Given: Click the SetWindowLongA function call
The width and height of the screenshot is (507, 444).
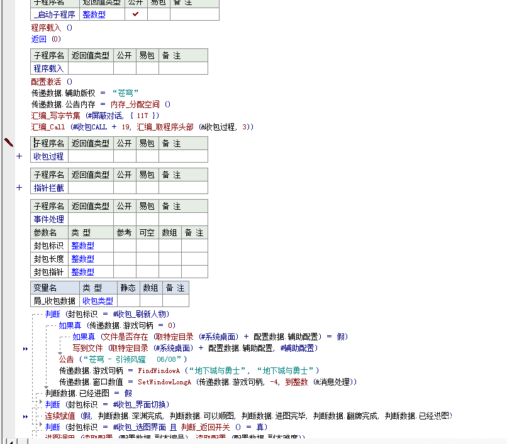Looking at the screenshot, I should point(164,382).
